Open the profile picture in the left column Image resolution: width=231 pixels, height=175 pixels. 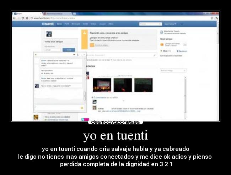[x=49, y=34]
